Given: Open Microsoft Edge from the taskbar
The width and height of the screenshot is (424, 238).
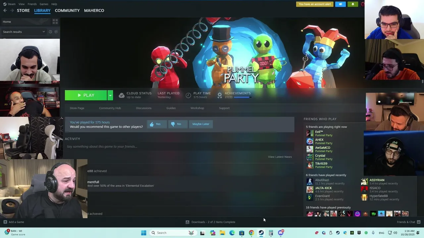Looking at the screenshot, I should coord(232,233).
